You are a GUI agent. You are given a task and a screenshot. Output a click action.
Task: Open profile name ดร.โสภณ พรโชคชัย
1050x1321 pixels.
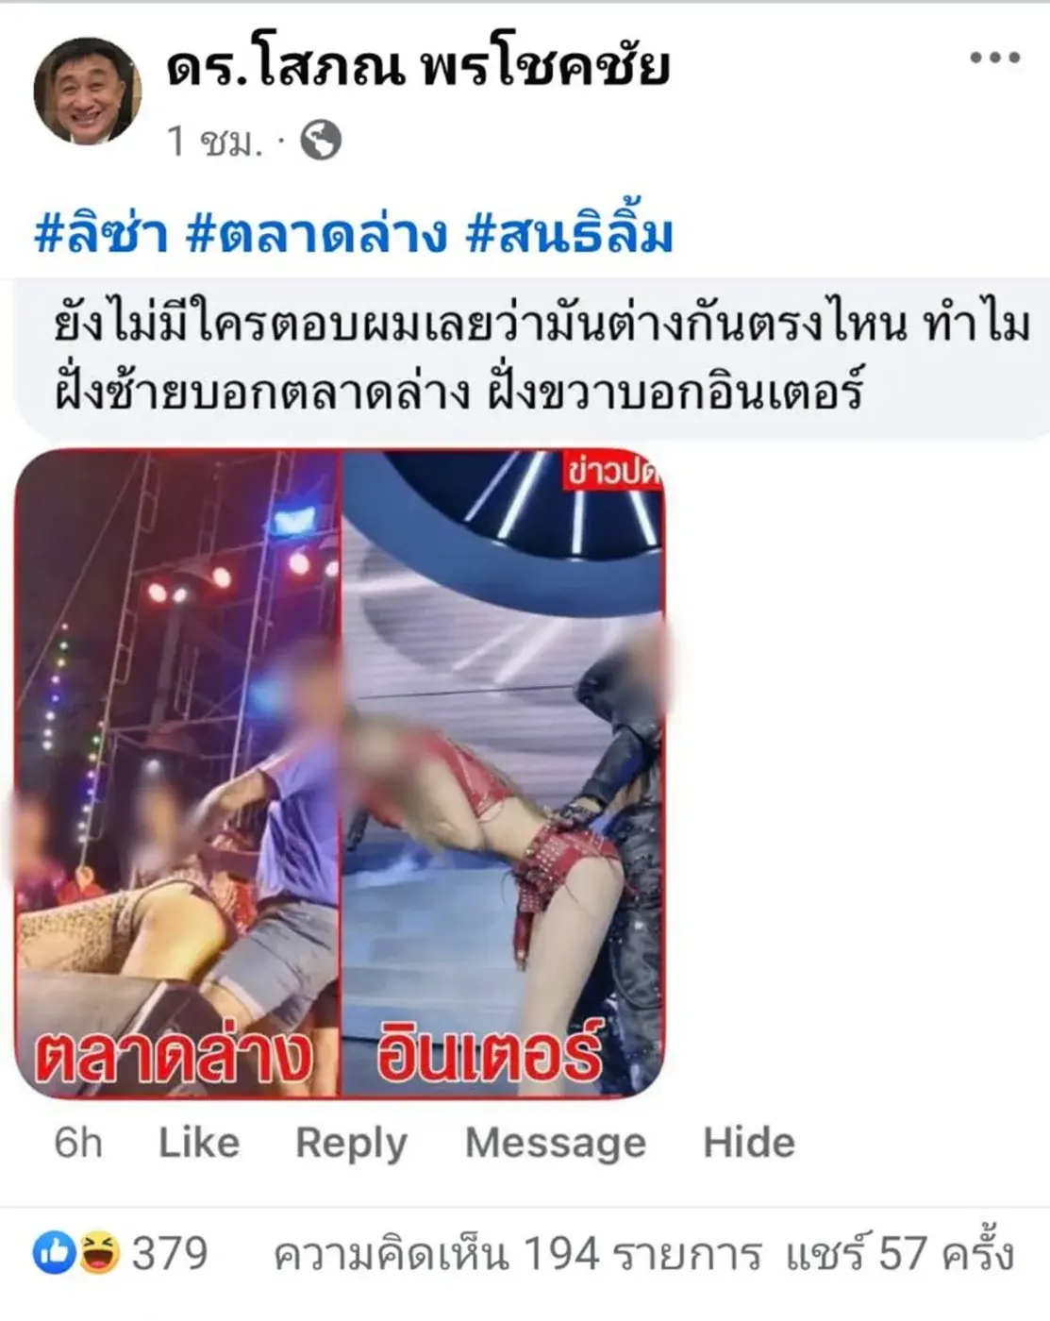coord(418,69)
